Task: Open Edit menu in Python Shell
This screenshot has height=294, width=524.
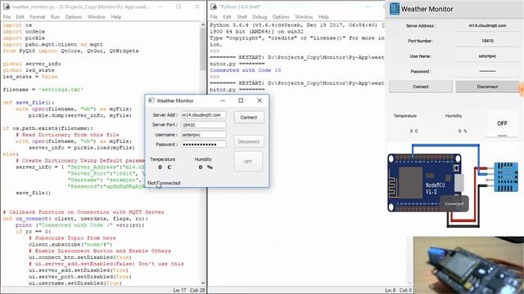Action: 228,16
